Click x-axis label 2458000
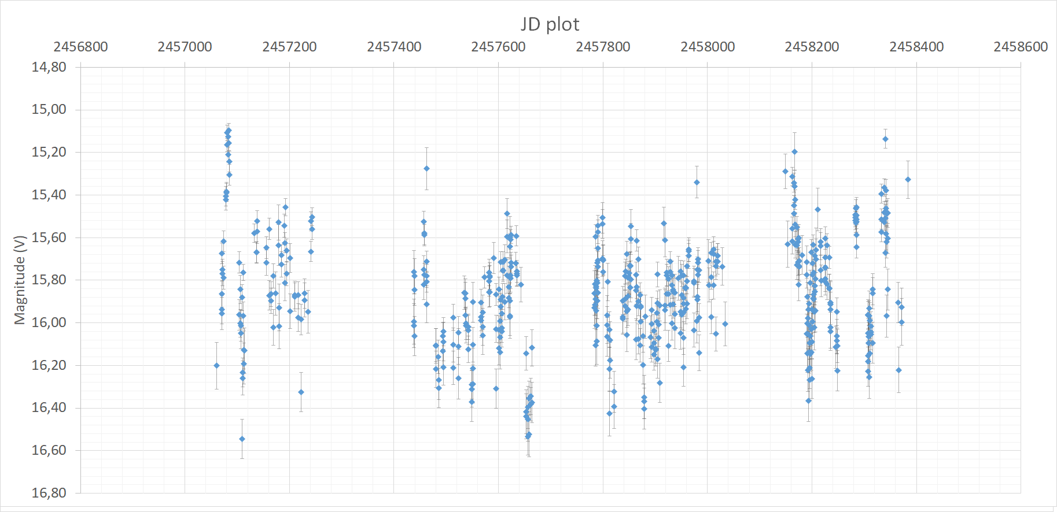Screen dimensions: 1057x512 pos(708,47)
